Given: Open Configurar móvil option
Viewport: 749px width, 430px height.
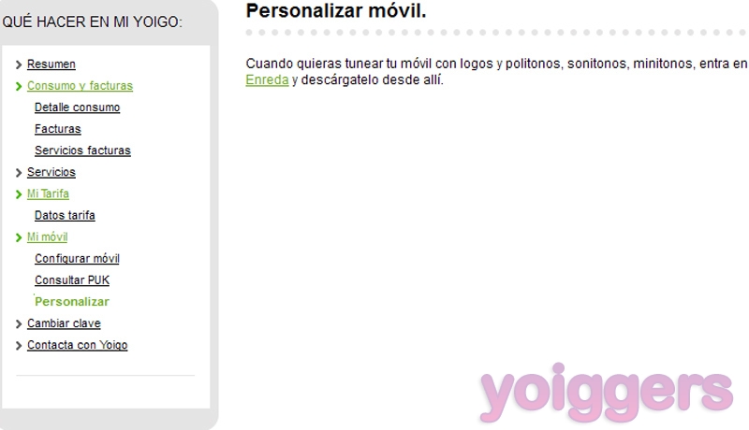Looking at the screenshot, I should tap(77, 258).
